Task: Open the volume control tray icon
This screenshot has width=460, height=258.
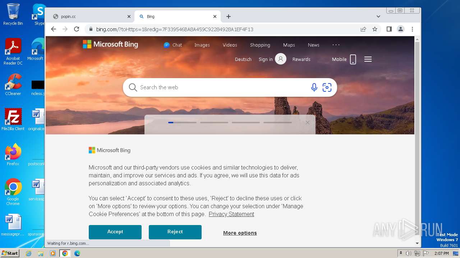Action: [409, 253]
